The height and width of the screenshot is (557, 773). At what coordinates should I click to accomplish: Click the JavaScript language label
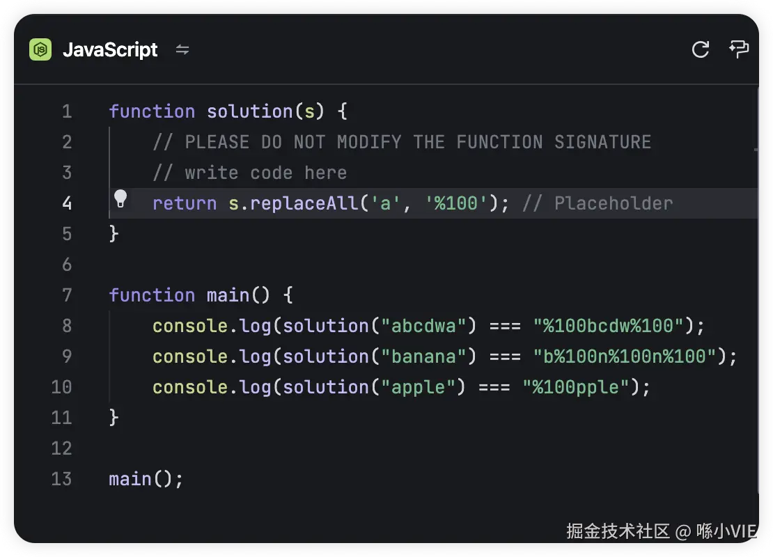pyautogui.click(x=110, y=50)
